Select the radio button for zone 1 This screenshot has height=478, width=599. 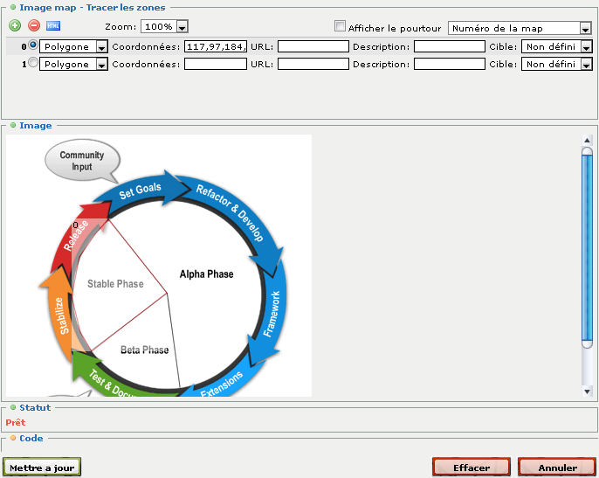click(x=34, y=64)
